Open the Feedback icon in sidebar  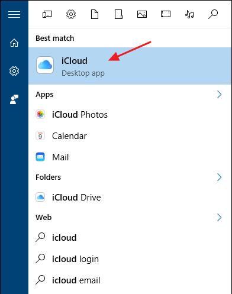point(14,99)
